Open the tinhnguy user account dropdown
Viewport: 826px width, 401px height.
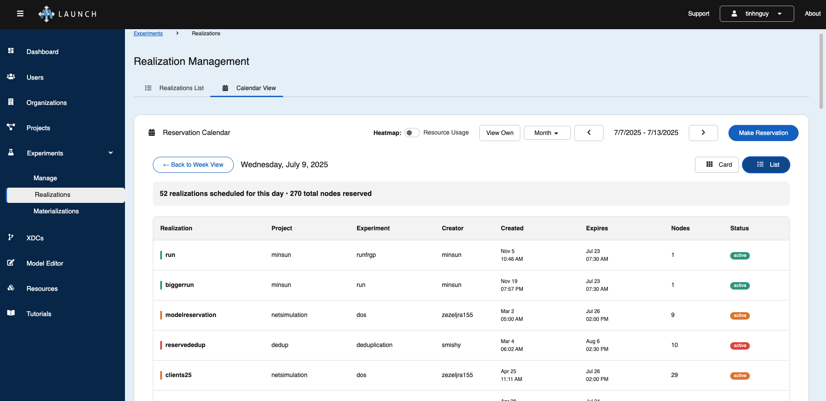point(756,13)
